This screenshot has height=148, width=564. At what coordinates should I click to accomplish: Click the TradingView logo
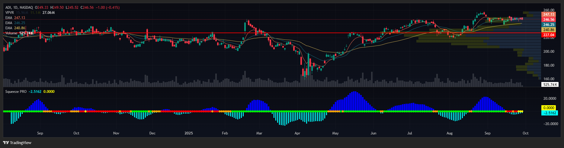(x=17, y=143)
